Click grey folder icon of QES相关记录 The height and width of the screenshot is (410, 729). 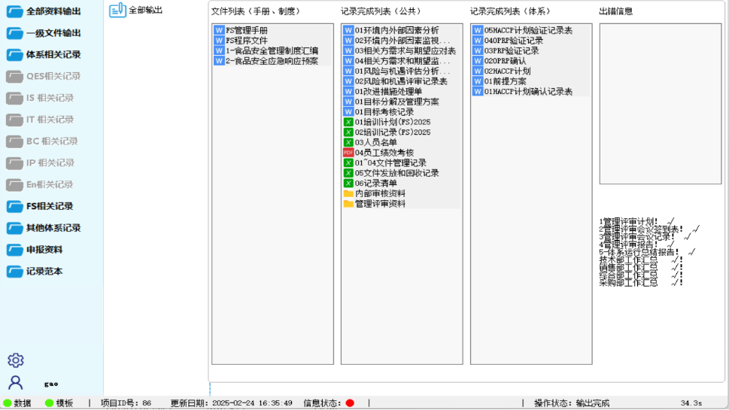[14, 76]
